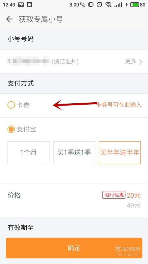
Task: Confirm with the orange 确定 button
Action: tap(74, 248)
